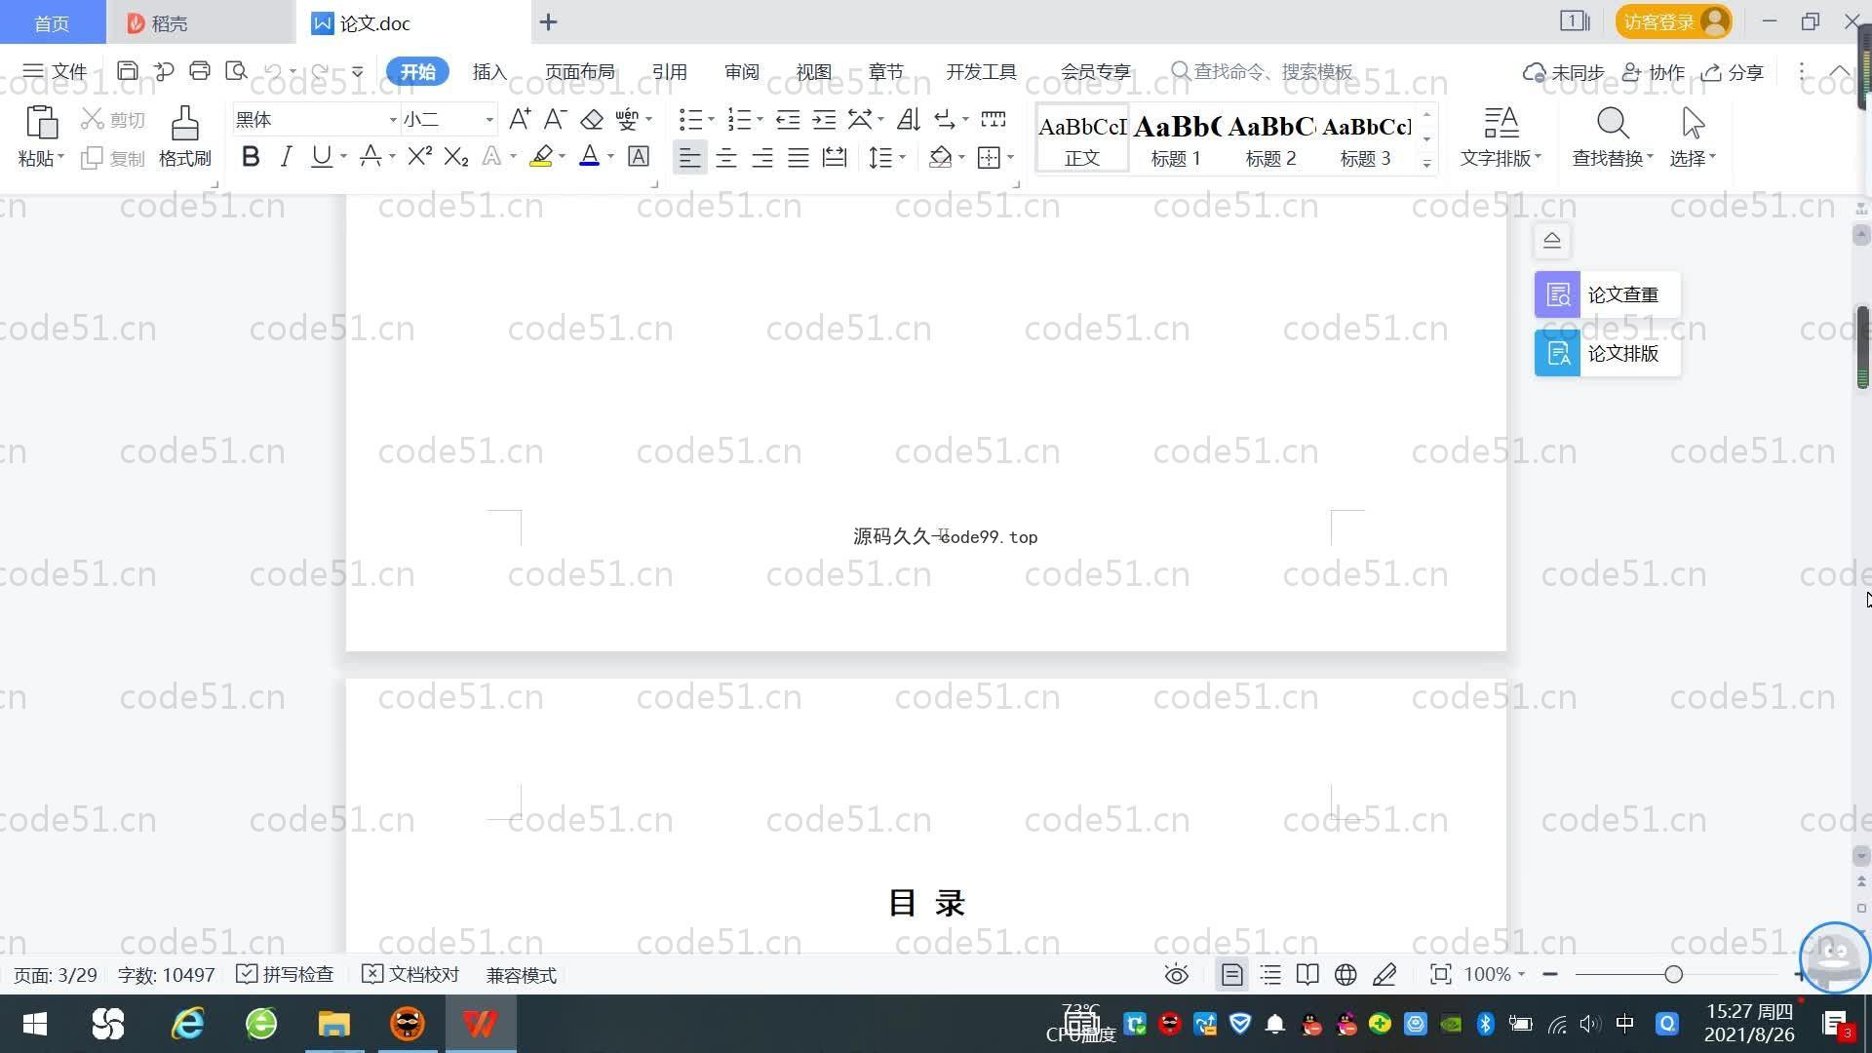Apply the Heading 2 style
The image size is (1872, 1053).
tap(1271, 138)
